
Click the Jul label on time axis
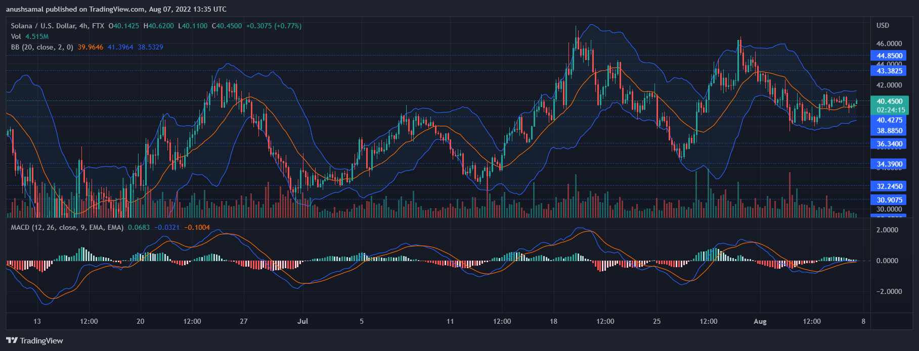coord(303,321)
